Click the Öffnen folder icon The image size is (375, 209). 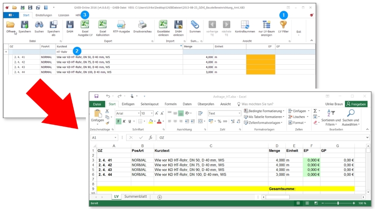pos(10,25)
